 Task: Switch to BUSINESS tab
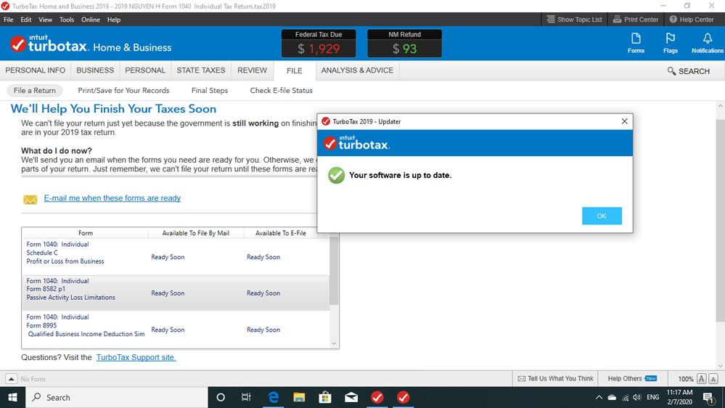tap(95, 70)
